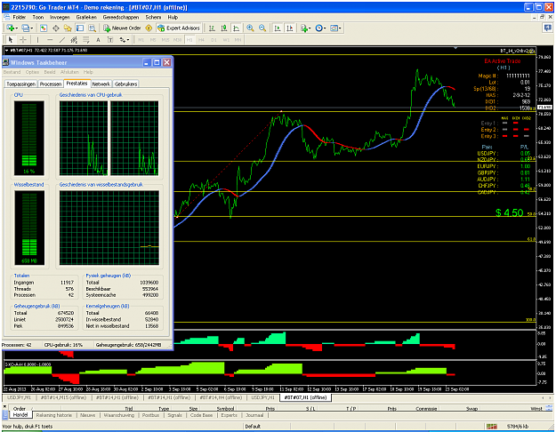Expand the #BT#07,H1 chart title triangle
The image size is (556, 432).
[x=6, y=51]
